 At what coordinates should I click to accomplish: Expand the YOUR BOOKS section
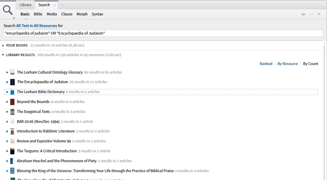[3, 46]
